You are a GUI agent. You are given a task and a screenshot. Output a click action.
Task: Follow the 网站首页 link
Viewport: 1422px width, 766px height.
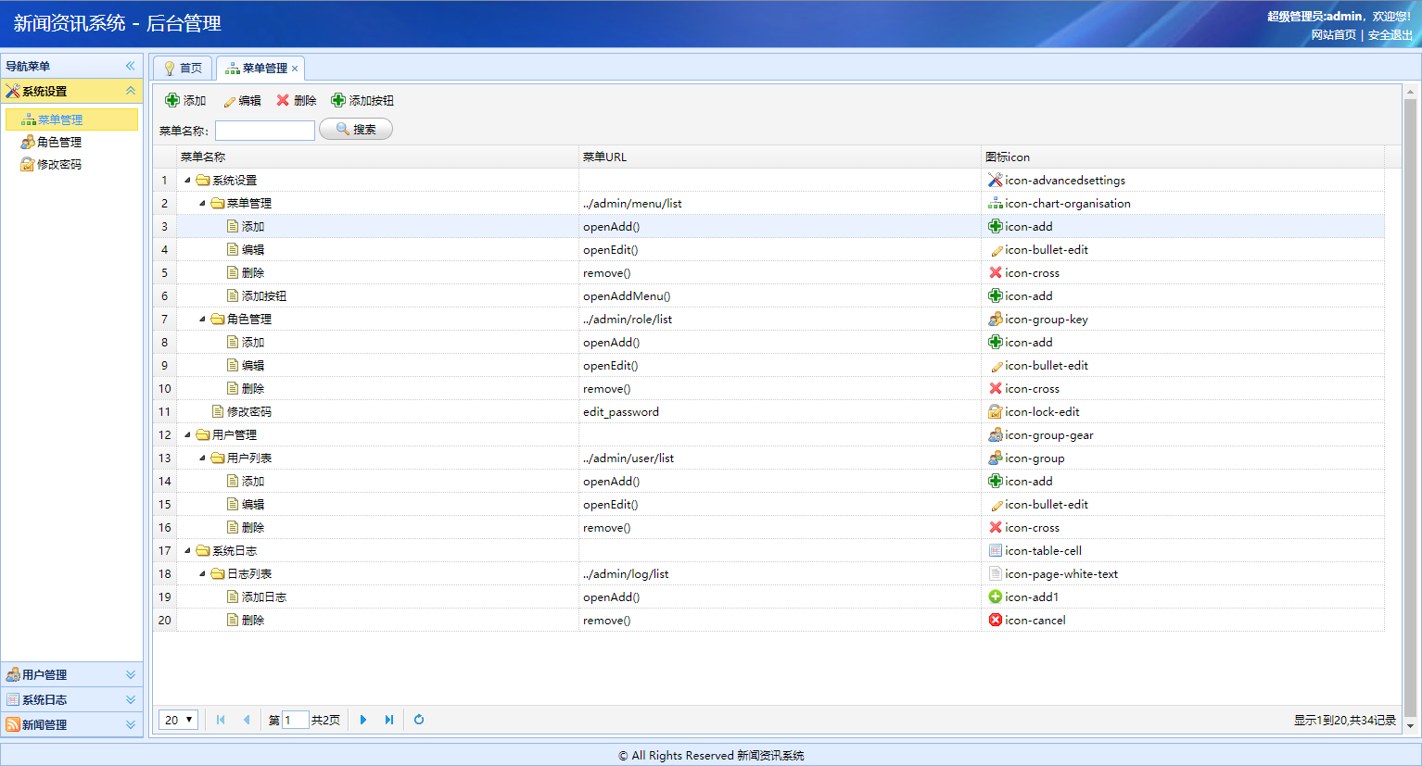[x=1333, y=34]
